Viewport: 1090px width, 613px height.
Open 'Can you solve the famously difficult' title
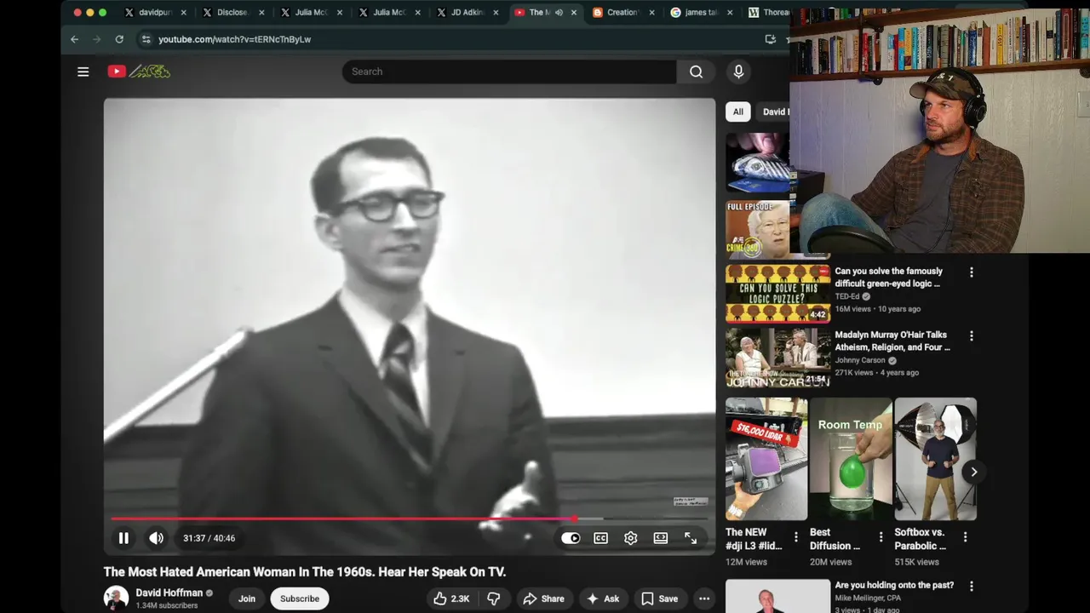click(888, 278)
